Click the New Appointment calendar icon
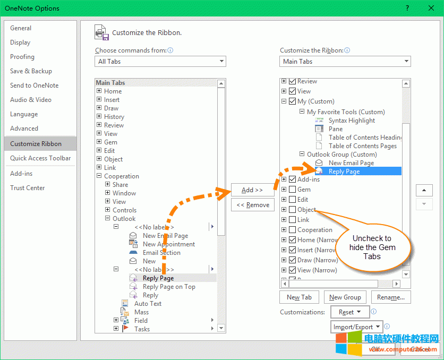Viewport: 444px width, 360px height. click(133, 244)
